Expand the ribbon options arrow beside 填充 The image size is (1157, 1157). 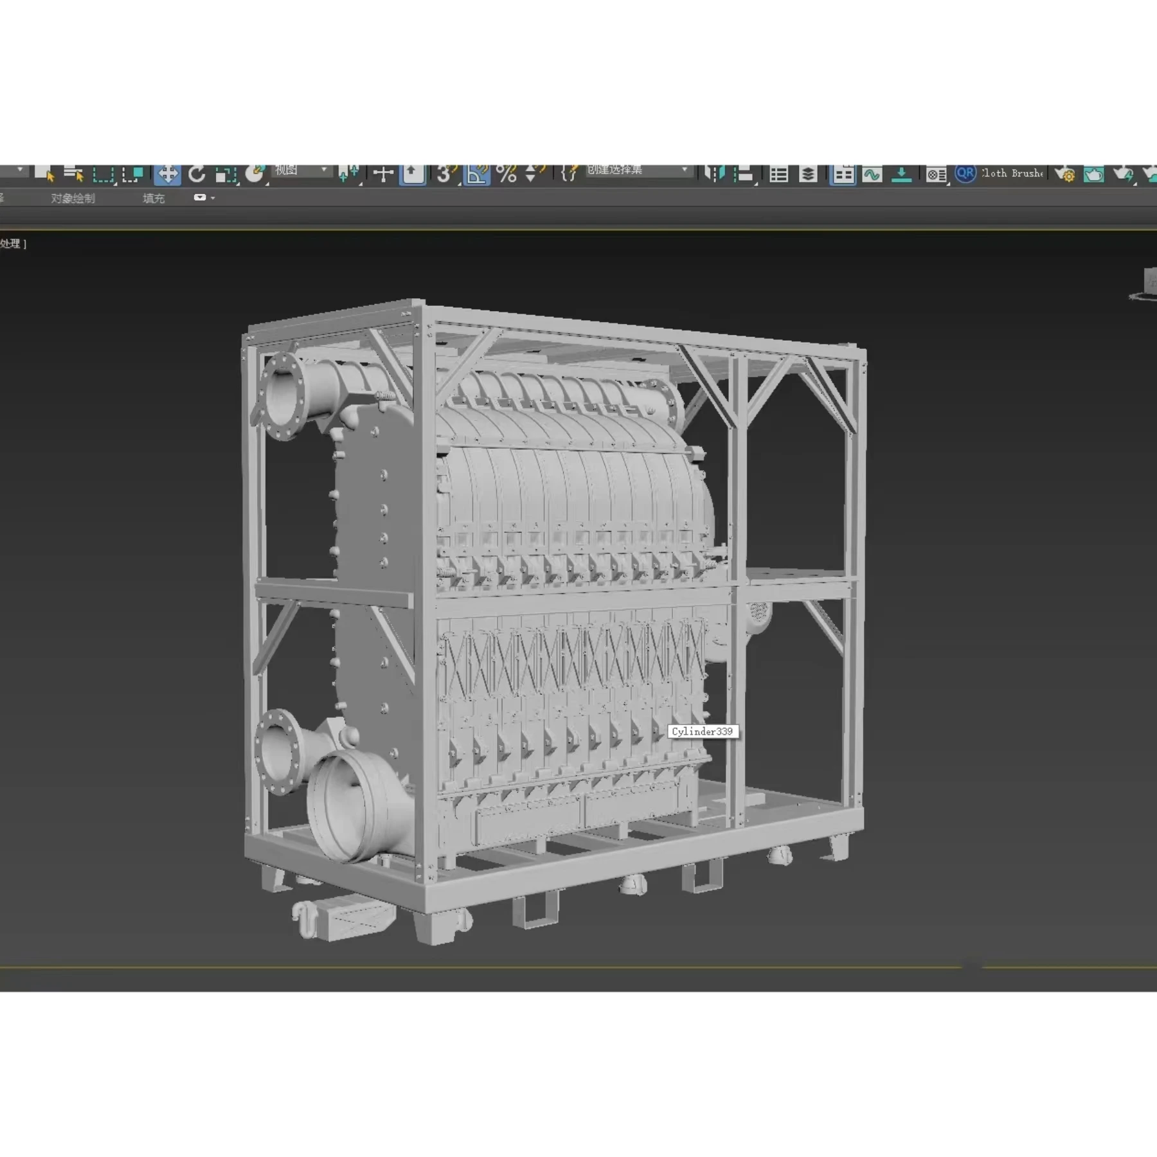[213, 198]
